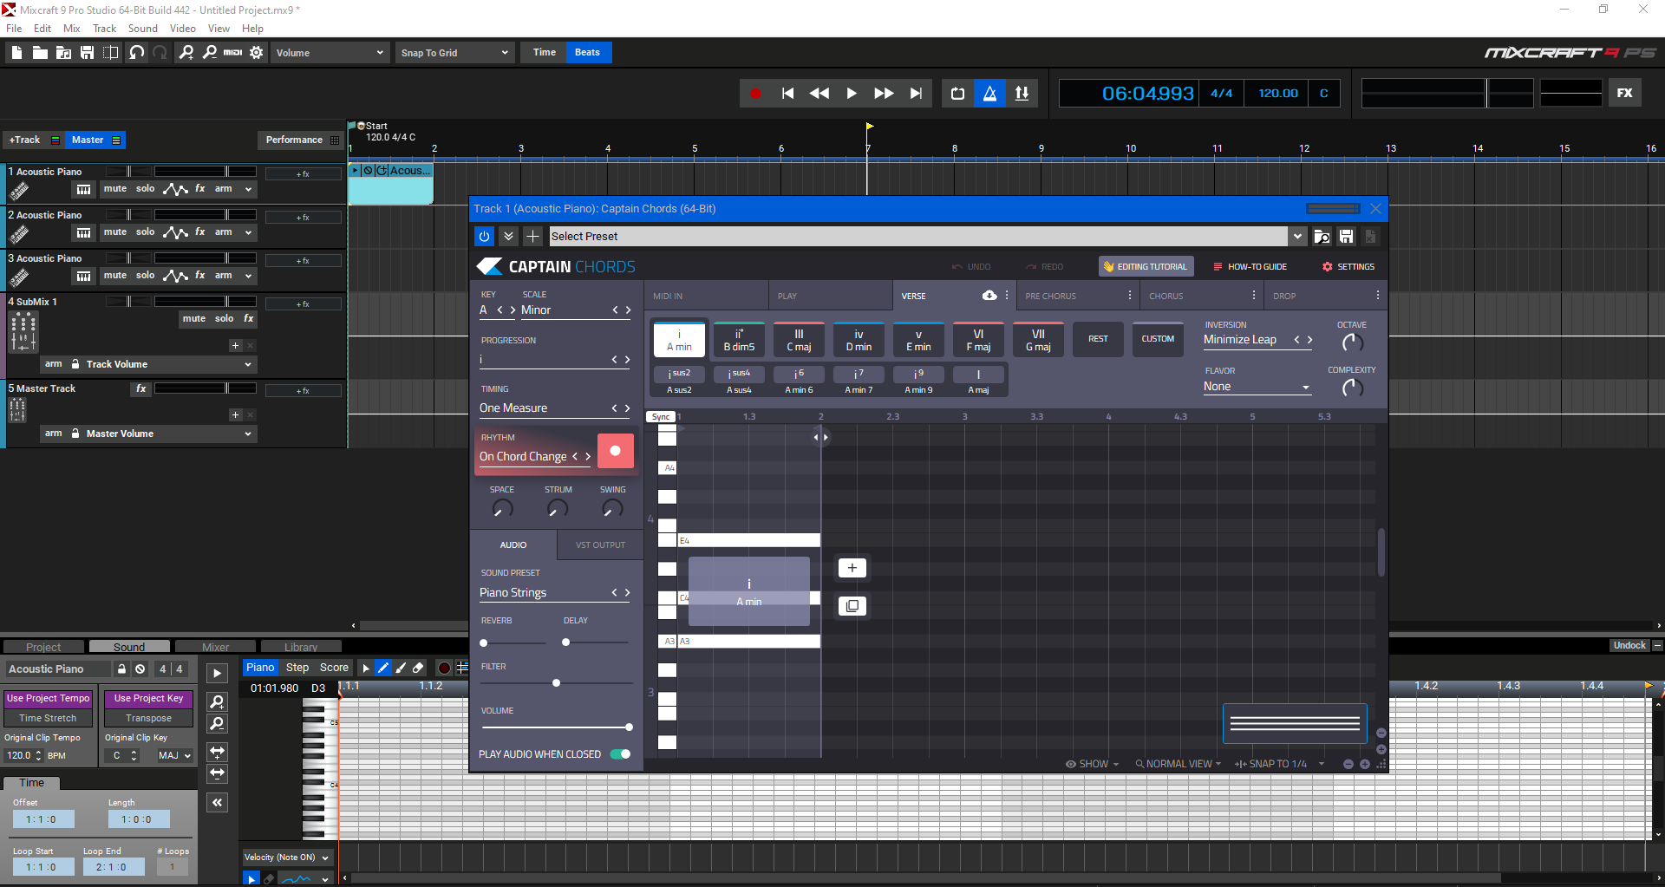The image size is (1665, 887).
Task: Open the FX button near the master meter
Action: [1625, 93]
